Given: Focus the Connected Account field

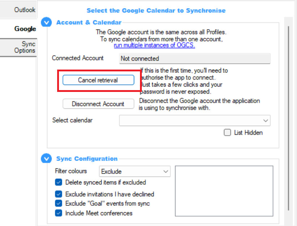Looking at the screenshot, I should tap(195, 58).
